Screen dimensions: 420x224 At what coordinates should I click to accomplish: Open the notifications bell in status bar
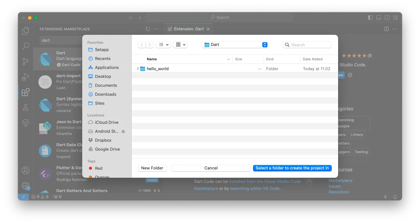395,197
